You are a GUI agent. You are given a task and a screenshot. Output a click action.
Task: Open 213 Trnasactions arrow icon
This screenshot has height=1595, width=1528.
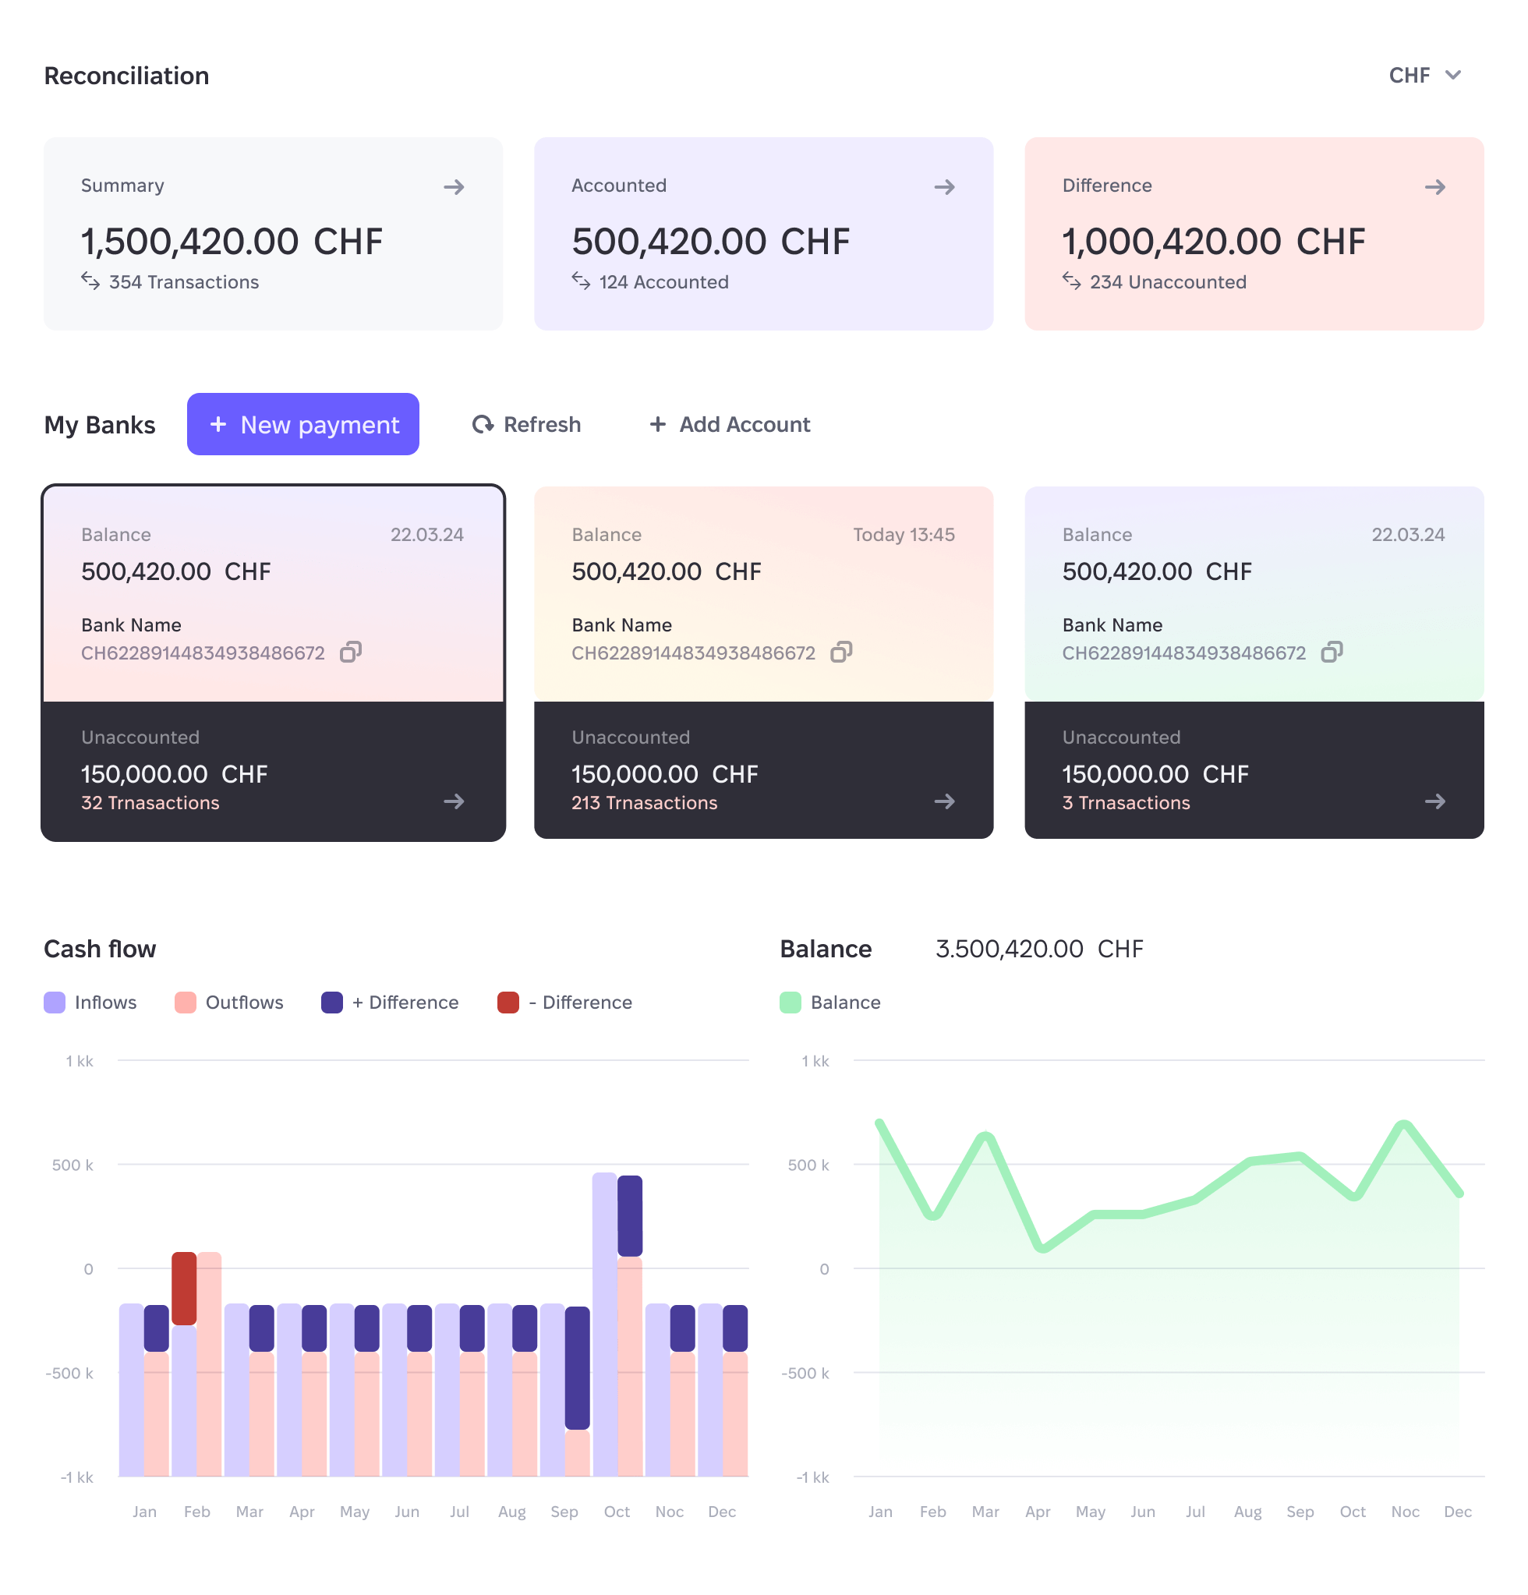pos(944,801)
